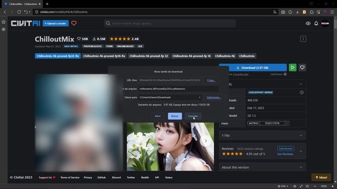Click the yellow note extension icon
Viewport: 337px width, 189px height.
304,12
